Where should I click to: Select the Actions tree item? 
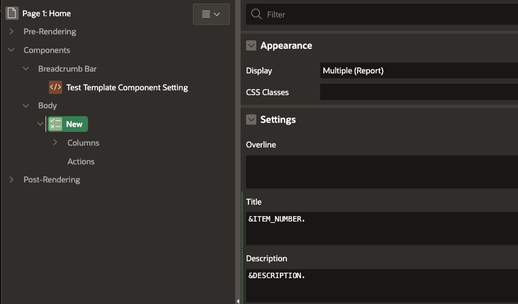pyautogui.click(x=81, y=161)
